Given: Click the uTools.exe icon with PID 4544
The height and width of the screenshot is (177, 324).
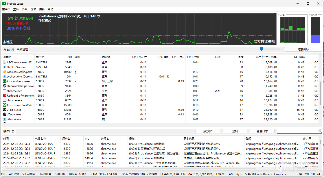Looking at the screenshot, I should point(5,114).
